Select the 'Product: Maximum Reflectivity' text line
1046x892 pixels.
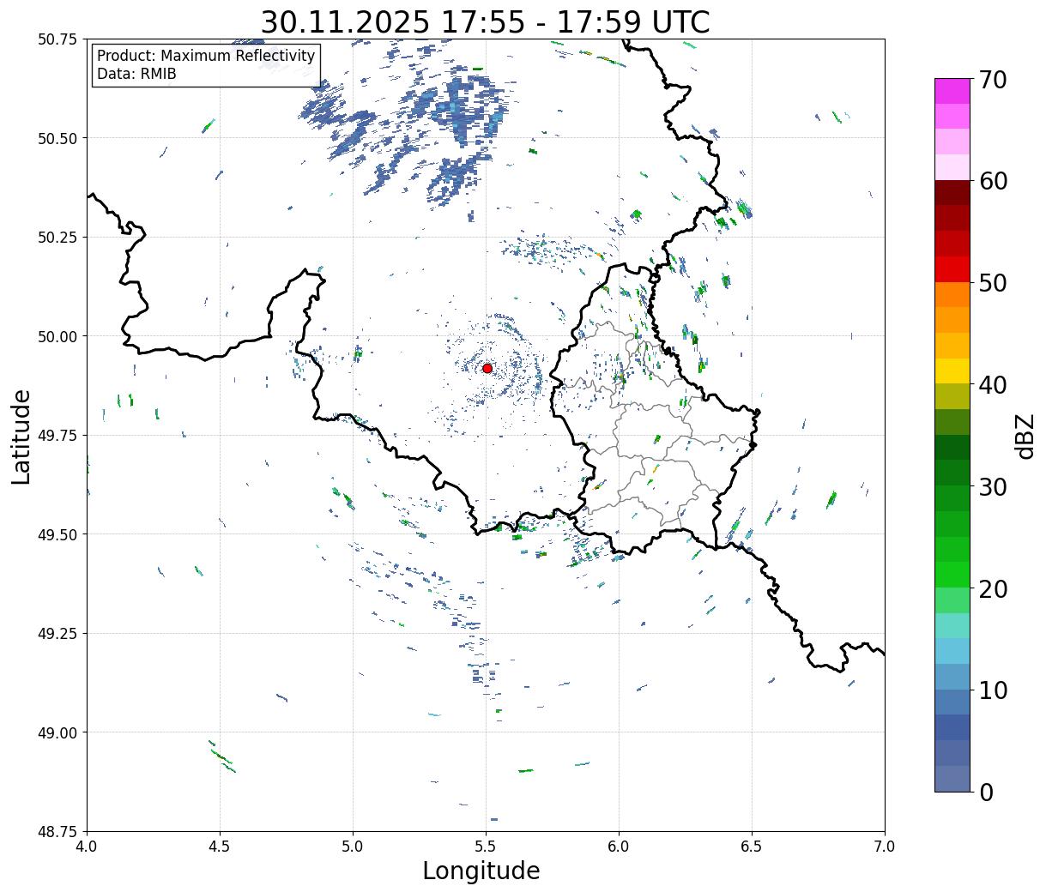pos(206,56)
